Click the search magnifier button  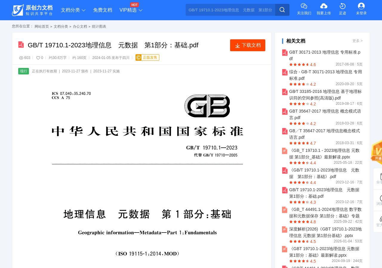point(282,10)
